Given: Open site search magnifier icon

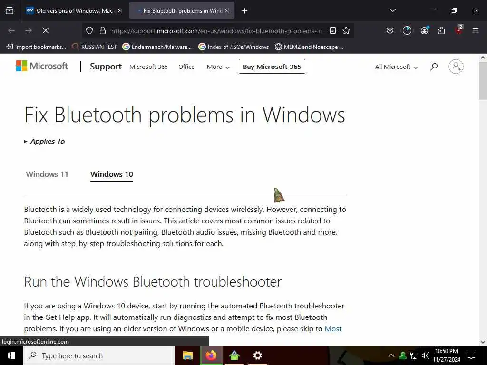Looking at the screenshot, I should (x=434, y=67).
